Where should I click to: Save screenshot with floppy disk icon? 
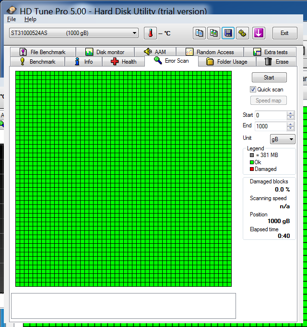pos(228,33)
